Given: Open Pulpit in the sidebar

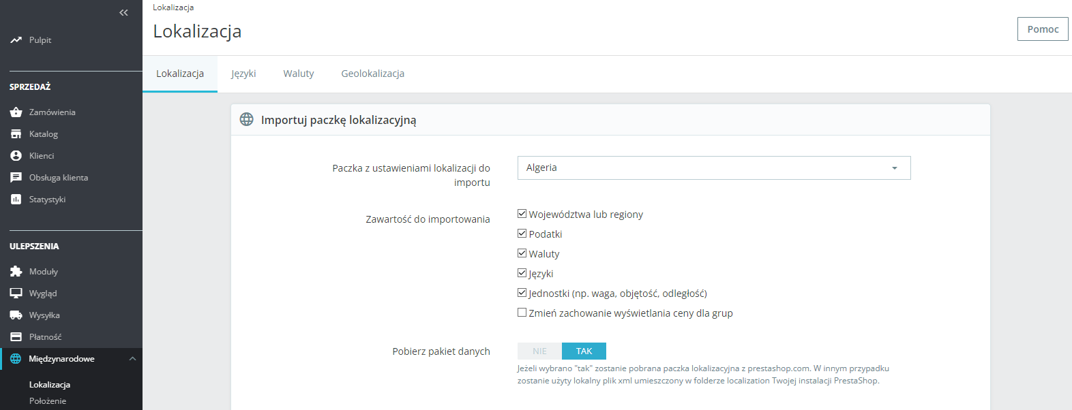Looking at the screenshot, I should (40, 40).
